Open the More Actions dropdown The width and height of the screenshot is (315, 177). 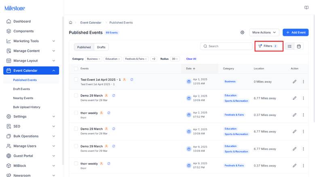[264, 32]
